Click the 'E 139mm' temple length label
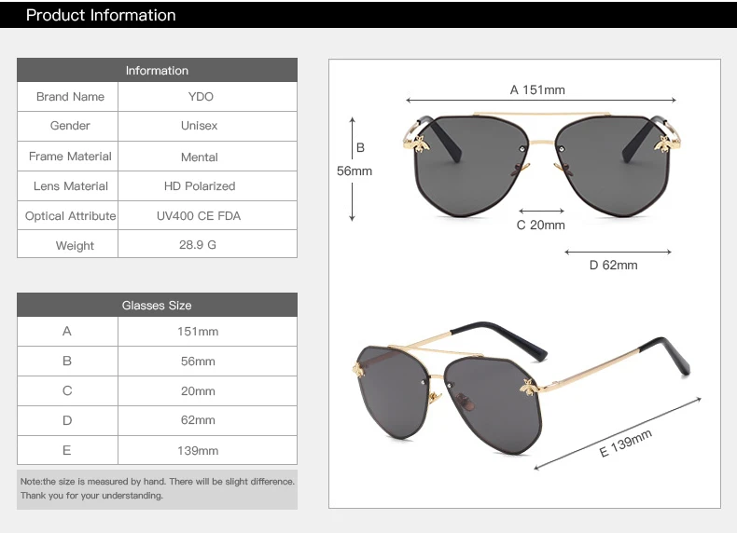The image size is (737, 533). pos(626,443)
